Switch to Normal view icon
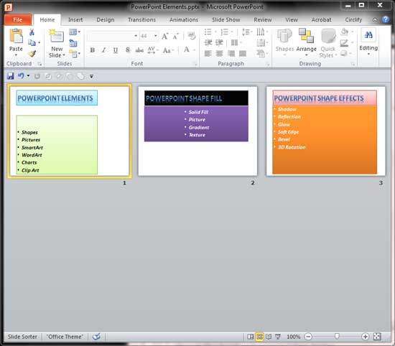This screenshot has height=346, width=395. (250, 337)
